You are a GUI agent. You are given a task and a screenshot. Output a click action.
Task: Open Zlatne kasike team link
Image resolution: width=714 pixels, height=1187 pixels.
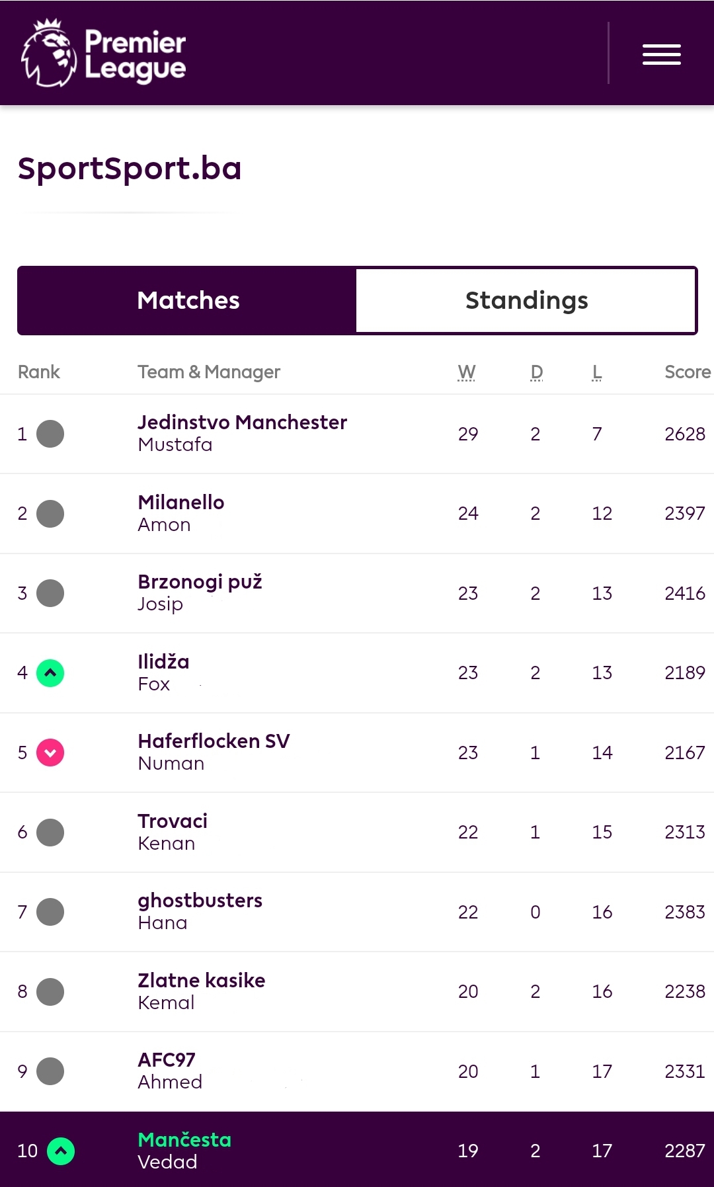201,980
